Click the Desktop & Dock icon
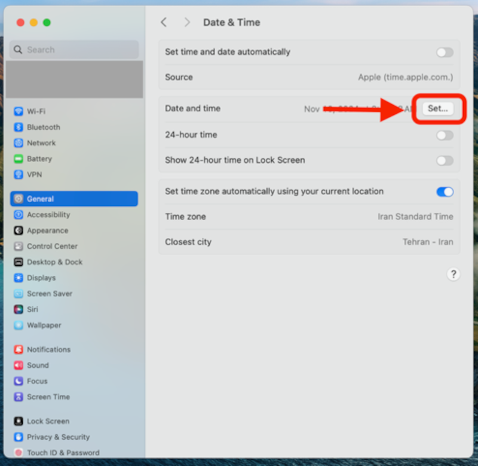The height and width of the screenshot is (466, 478). [x=19, y=262]
